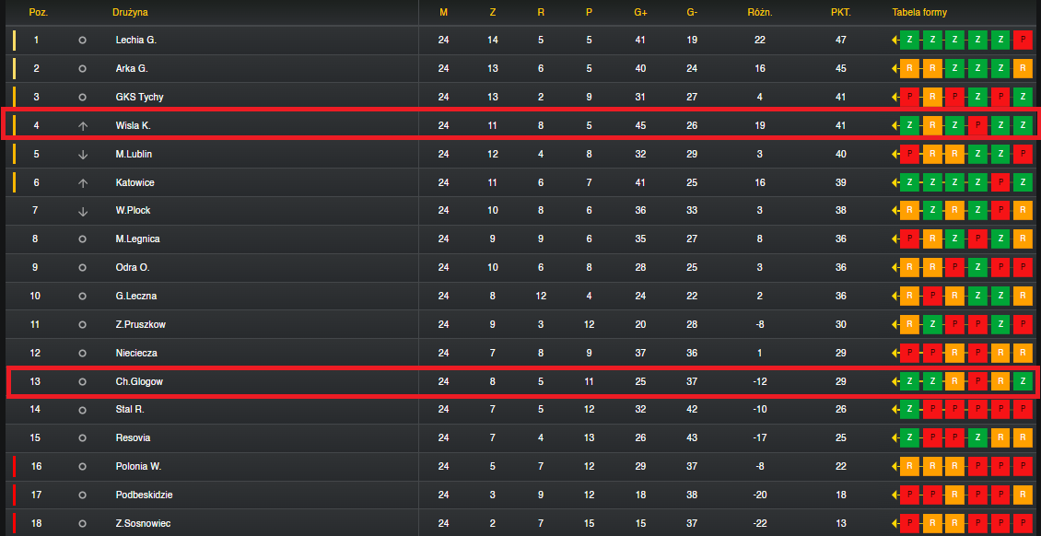Select the Ch.Glogow team name
The height and width of the screenshot is (536, 1041).
pyautogui.click(x=139, y=381)
